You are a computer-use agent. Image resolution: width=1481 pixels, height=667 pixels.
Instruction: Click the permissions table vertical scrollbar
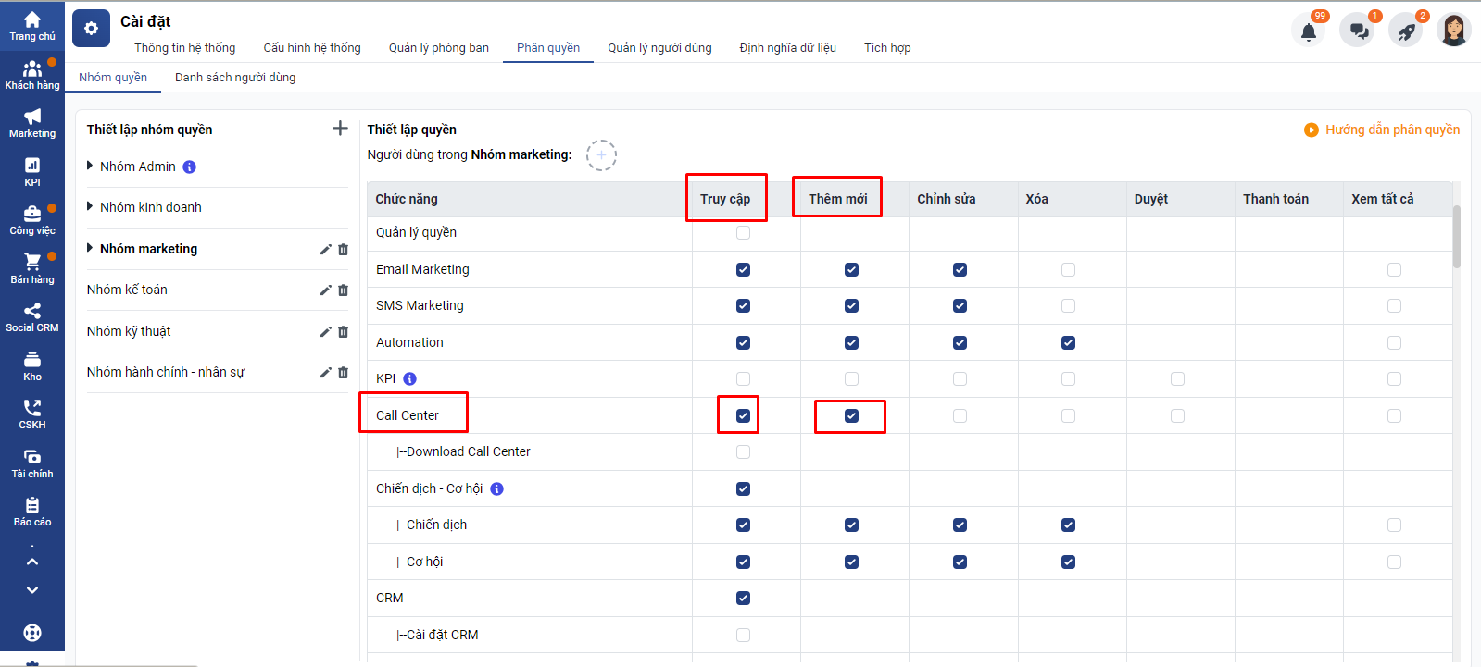pos(1456,237)
